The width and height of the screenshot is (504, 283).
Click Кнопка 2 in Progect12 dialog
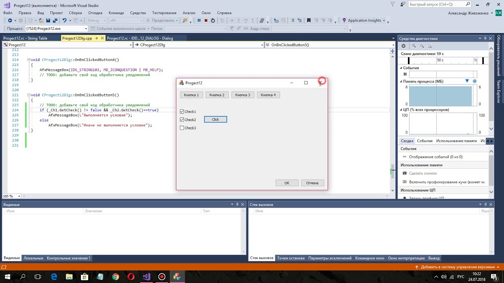(217, 95)
